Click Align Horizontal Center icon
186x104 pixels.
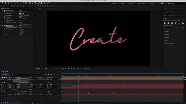click(x=168, y=23)
